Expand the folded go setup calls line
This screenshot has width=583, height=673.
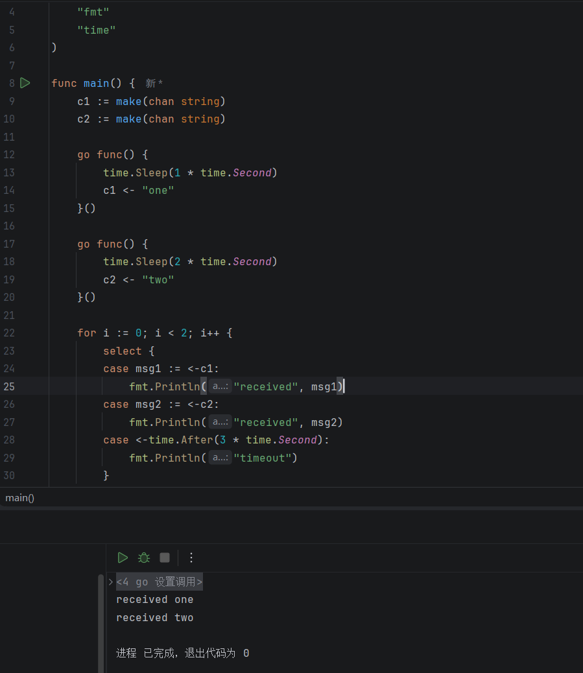111,582
